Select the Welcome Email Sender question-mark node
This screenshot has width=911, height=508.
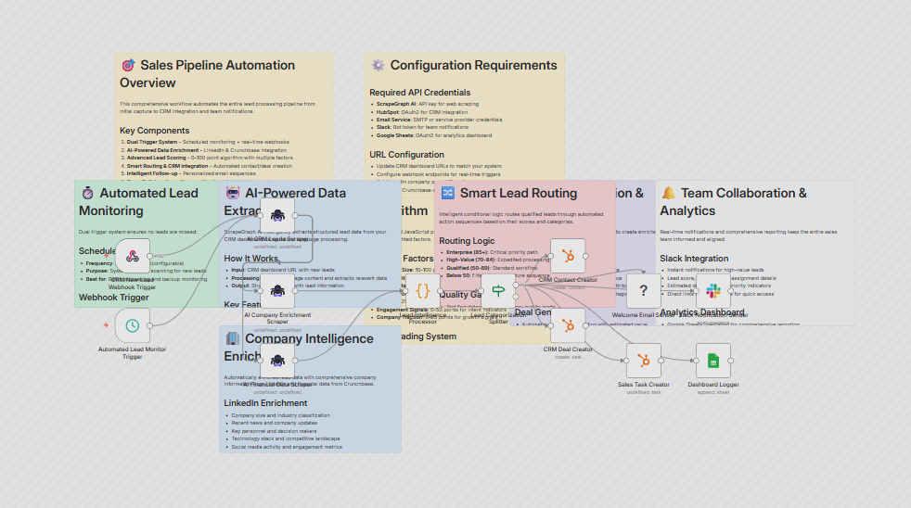(643, 291)
